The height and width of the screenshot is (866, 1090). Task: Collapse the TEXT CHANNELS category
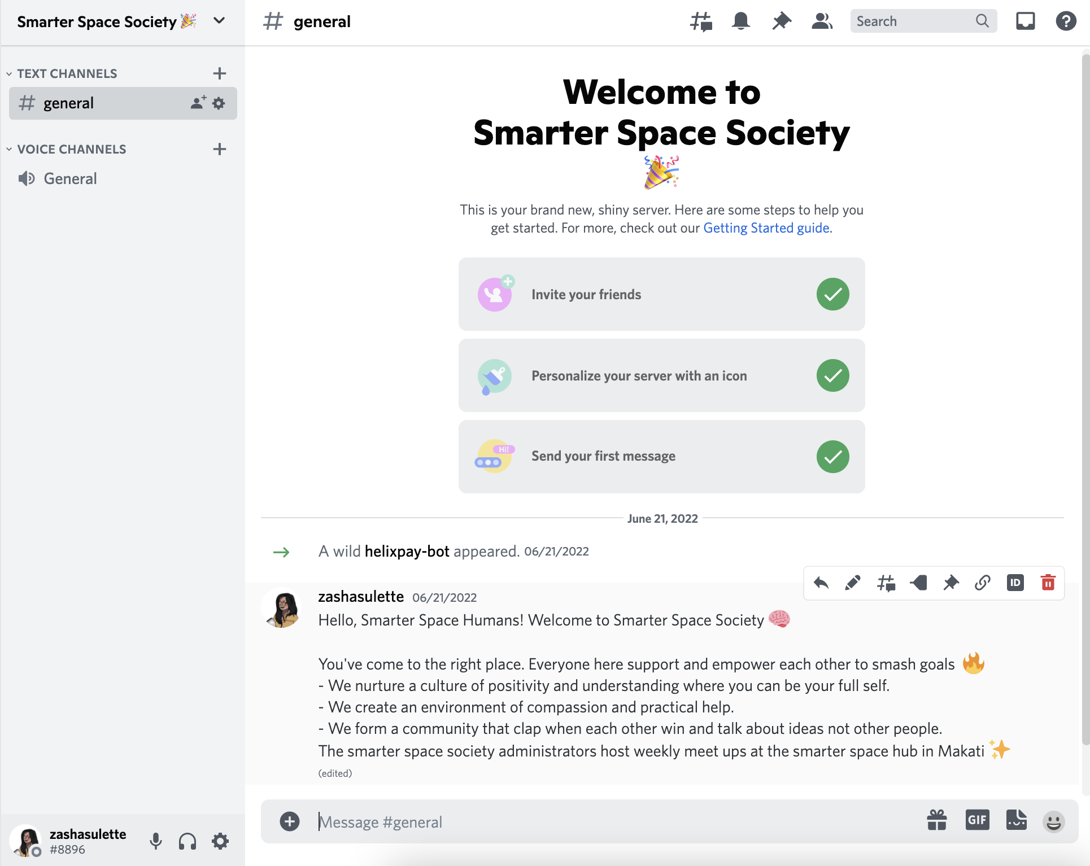[x=67, y=73]
